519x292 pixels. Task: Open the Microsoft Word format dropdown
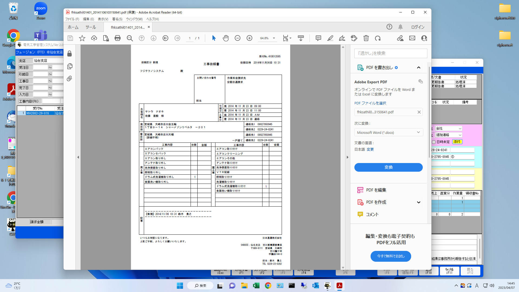[x=388, y=132]
